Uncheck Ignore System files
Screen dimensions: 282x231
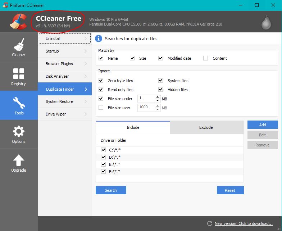(160, 81)
